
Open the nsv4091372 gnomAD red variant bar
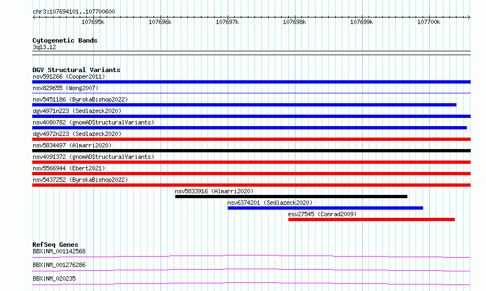pyautogui.click(x=251, y=162)
